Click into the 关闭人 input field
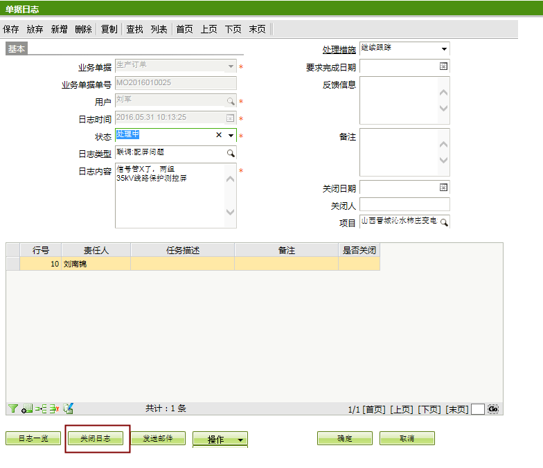Viewport: 543px width, 468px height. click(x=404, y=205)
